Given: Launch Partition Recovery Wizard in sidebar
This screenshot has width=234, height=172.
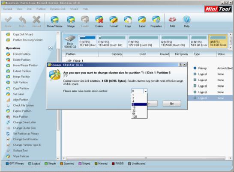Looking at the screenshot, I should [x=28, y=40].
